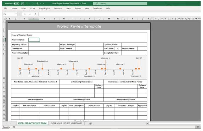
Task: Click the Checkpoint A timeline dot
Action: point(42,69)
